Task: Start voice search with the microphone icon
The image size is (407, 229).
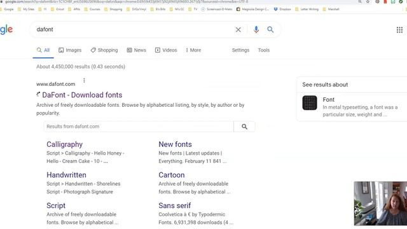Action: (256, 30)
